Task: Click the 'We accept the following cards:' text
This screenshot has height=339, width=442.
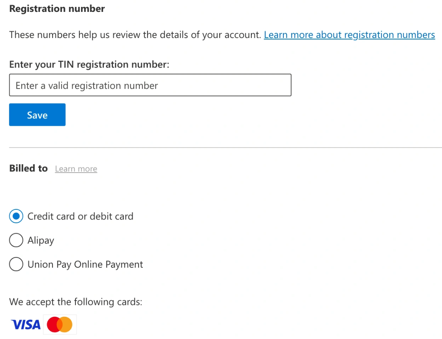Action: point(76,302)
